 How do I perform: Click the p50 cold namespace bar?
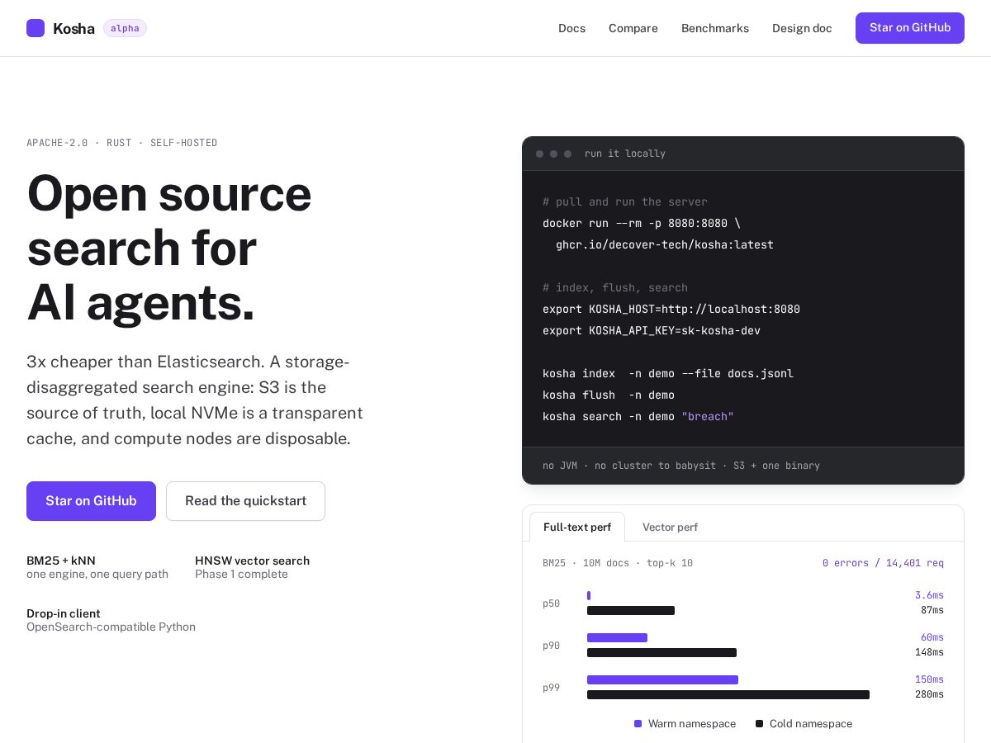point(631,611)
